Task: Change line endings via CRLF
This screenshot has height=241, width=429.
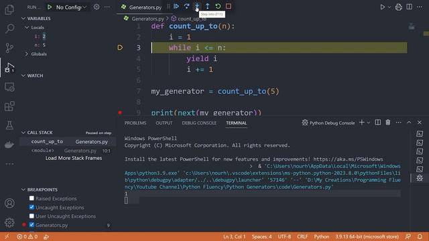Action: 302,236
